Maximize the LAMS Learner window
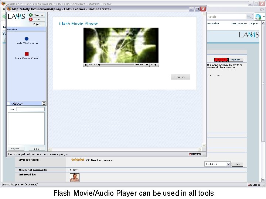 click(x=197, y=9)
